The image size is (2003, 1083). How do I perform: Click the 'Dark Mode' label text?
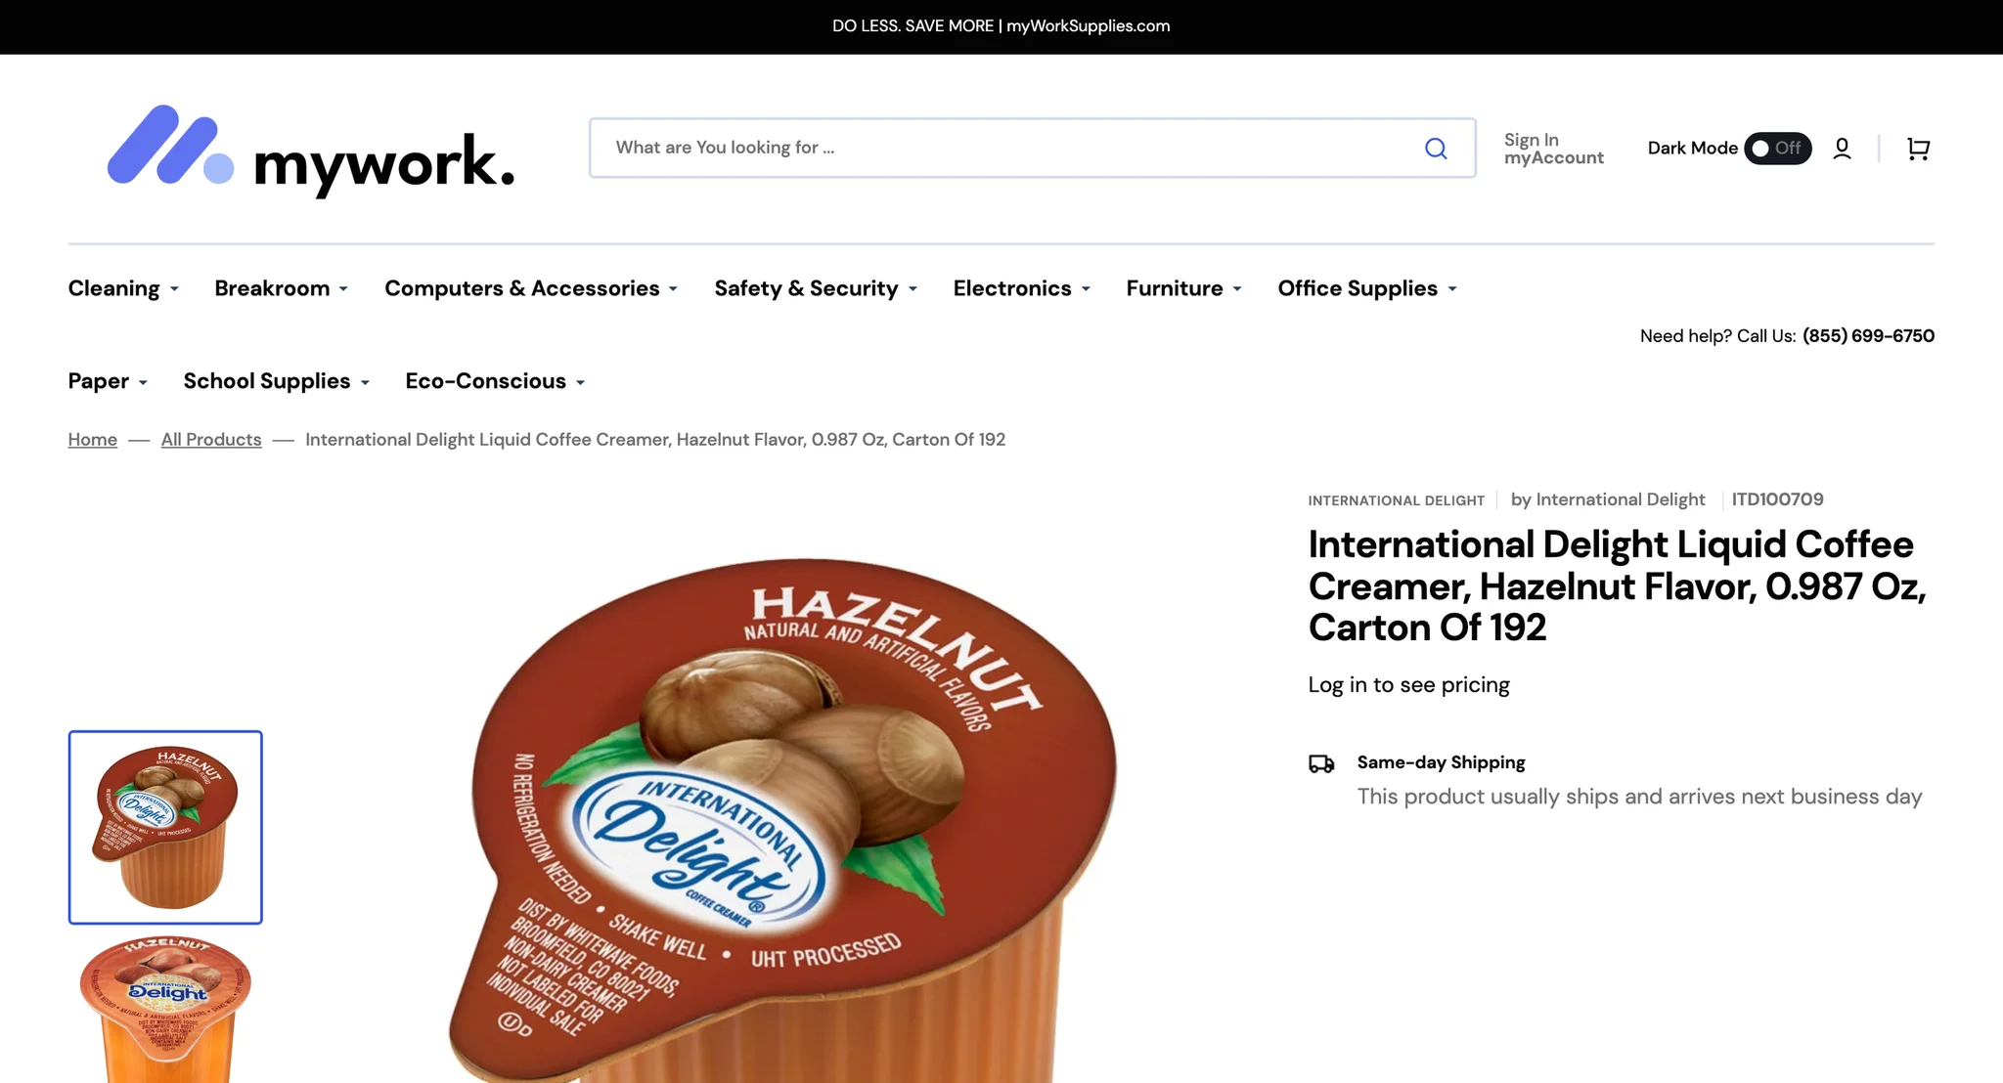[1692, 149]
